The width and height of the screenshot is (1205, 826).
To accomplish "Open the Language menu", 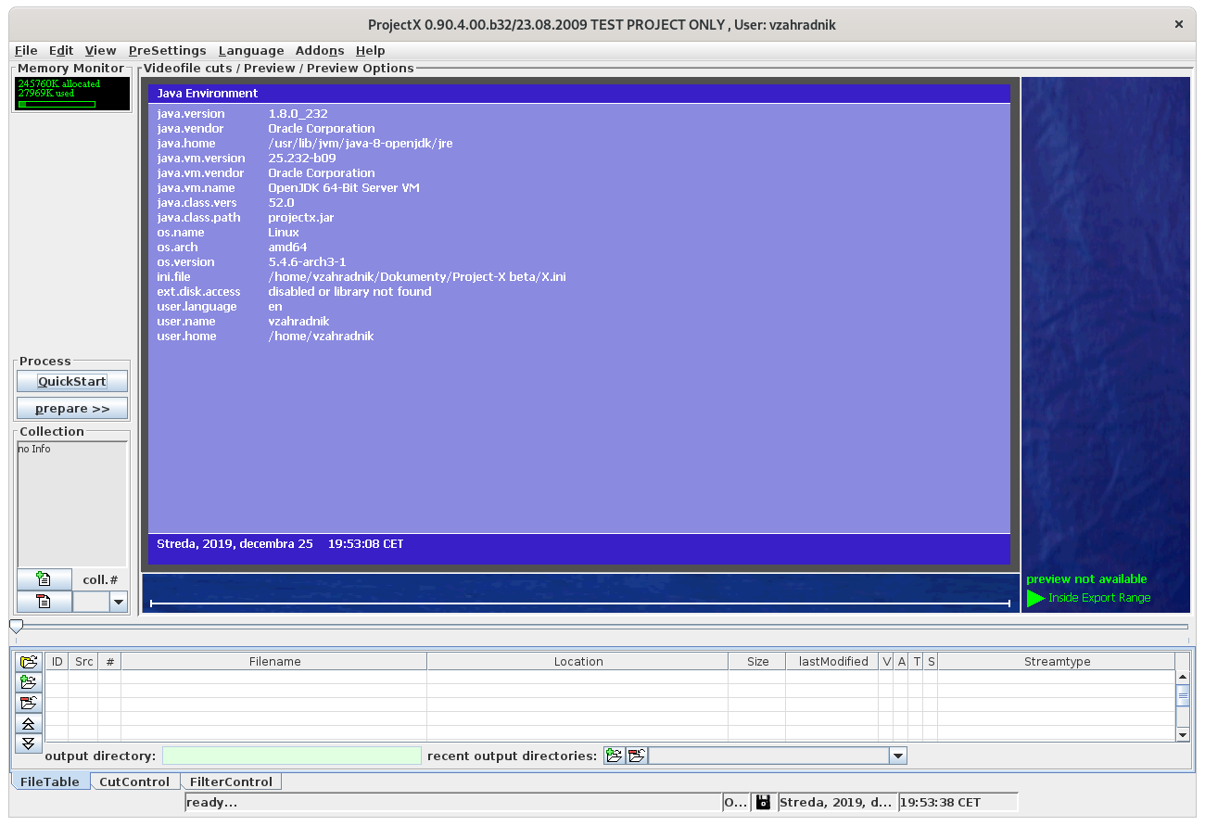I will [251, 50].
